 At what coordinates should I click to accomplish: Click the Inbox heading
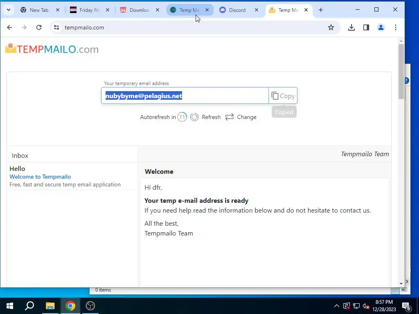[x=20, y=156]
